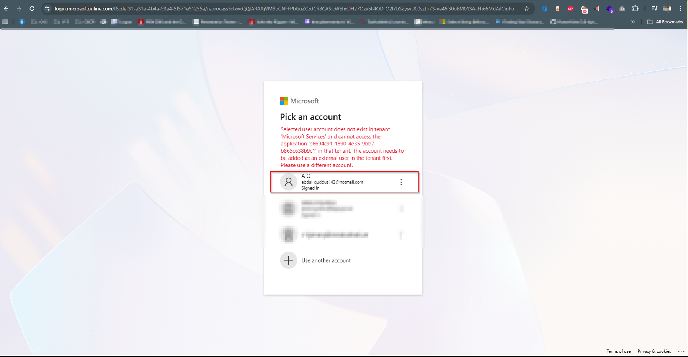Open the Terms of use link
688x357 pixels.
[618, 351]
